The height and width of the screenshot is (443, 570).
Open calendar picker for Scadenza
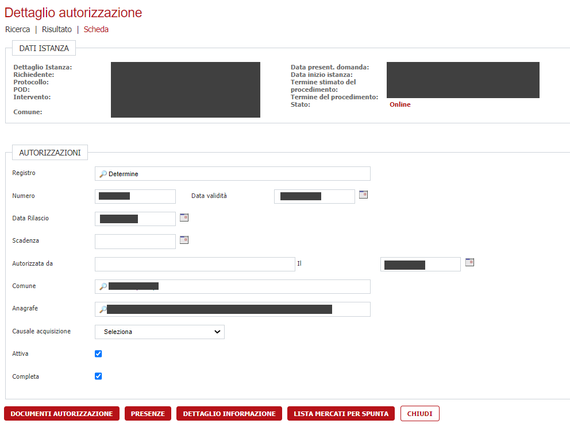tap(184, 240)
